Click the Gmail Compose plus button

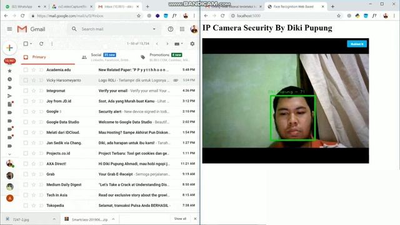tap(10, 47)
